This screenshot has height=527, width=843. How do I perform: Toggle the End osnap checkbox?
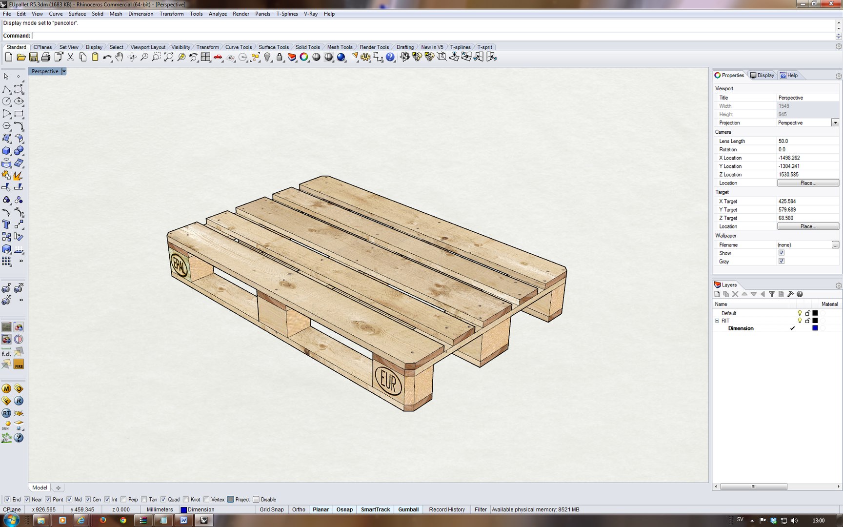(7, 499)
